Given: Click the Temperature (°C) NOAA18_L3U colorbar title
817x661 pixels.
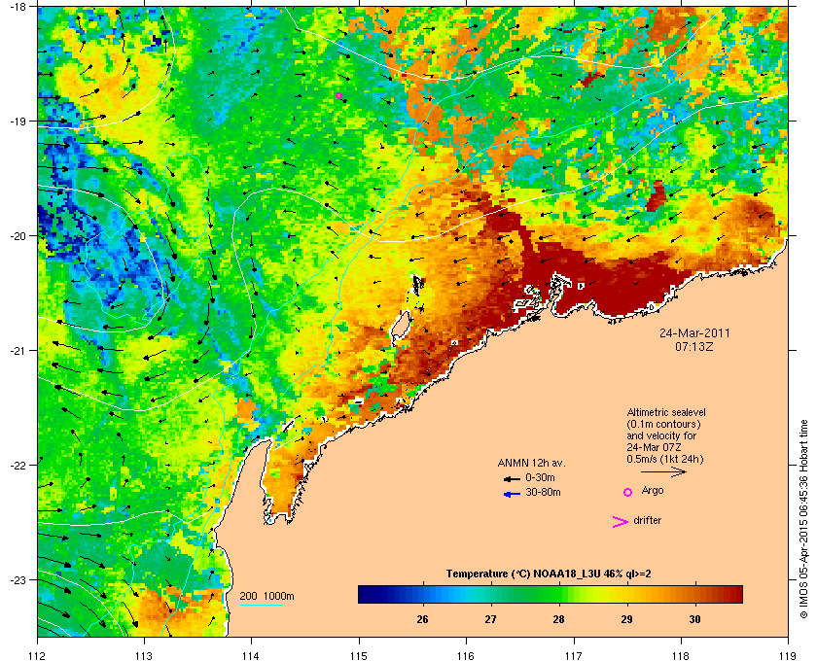Looking at the screenshot, I should tap(549, 574).
